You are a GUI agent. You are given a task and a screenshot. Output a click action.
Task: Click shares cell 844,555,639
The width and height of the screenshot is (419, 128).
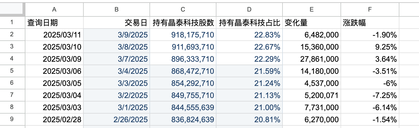click(x=183, y=107)
